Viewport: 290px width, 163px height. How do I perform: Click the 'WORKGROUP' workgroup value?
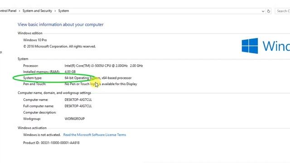[74, 119]
